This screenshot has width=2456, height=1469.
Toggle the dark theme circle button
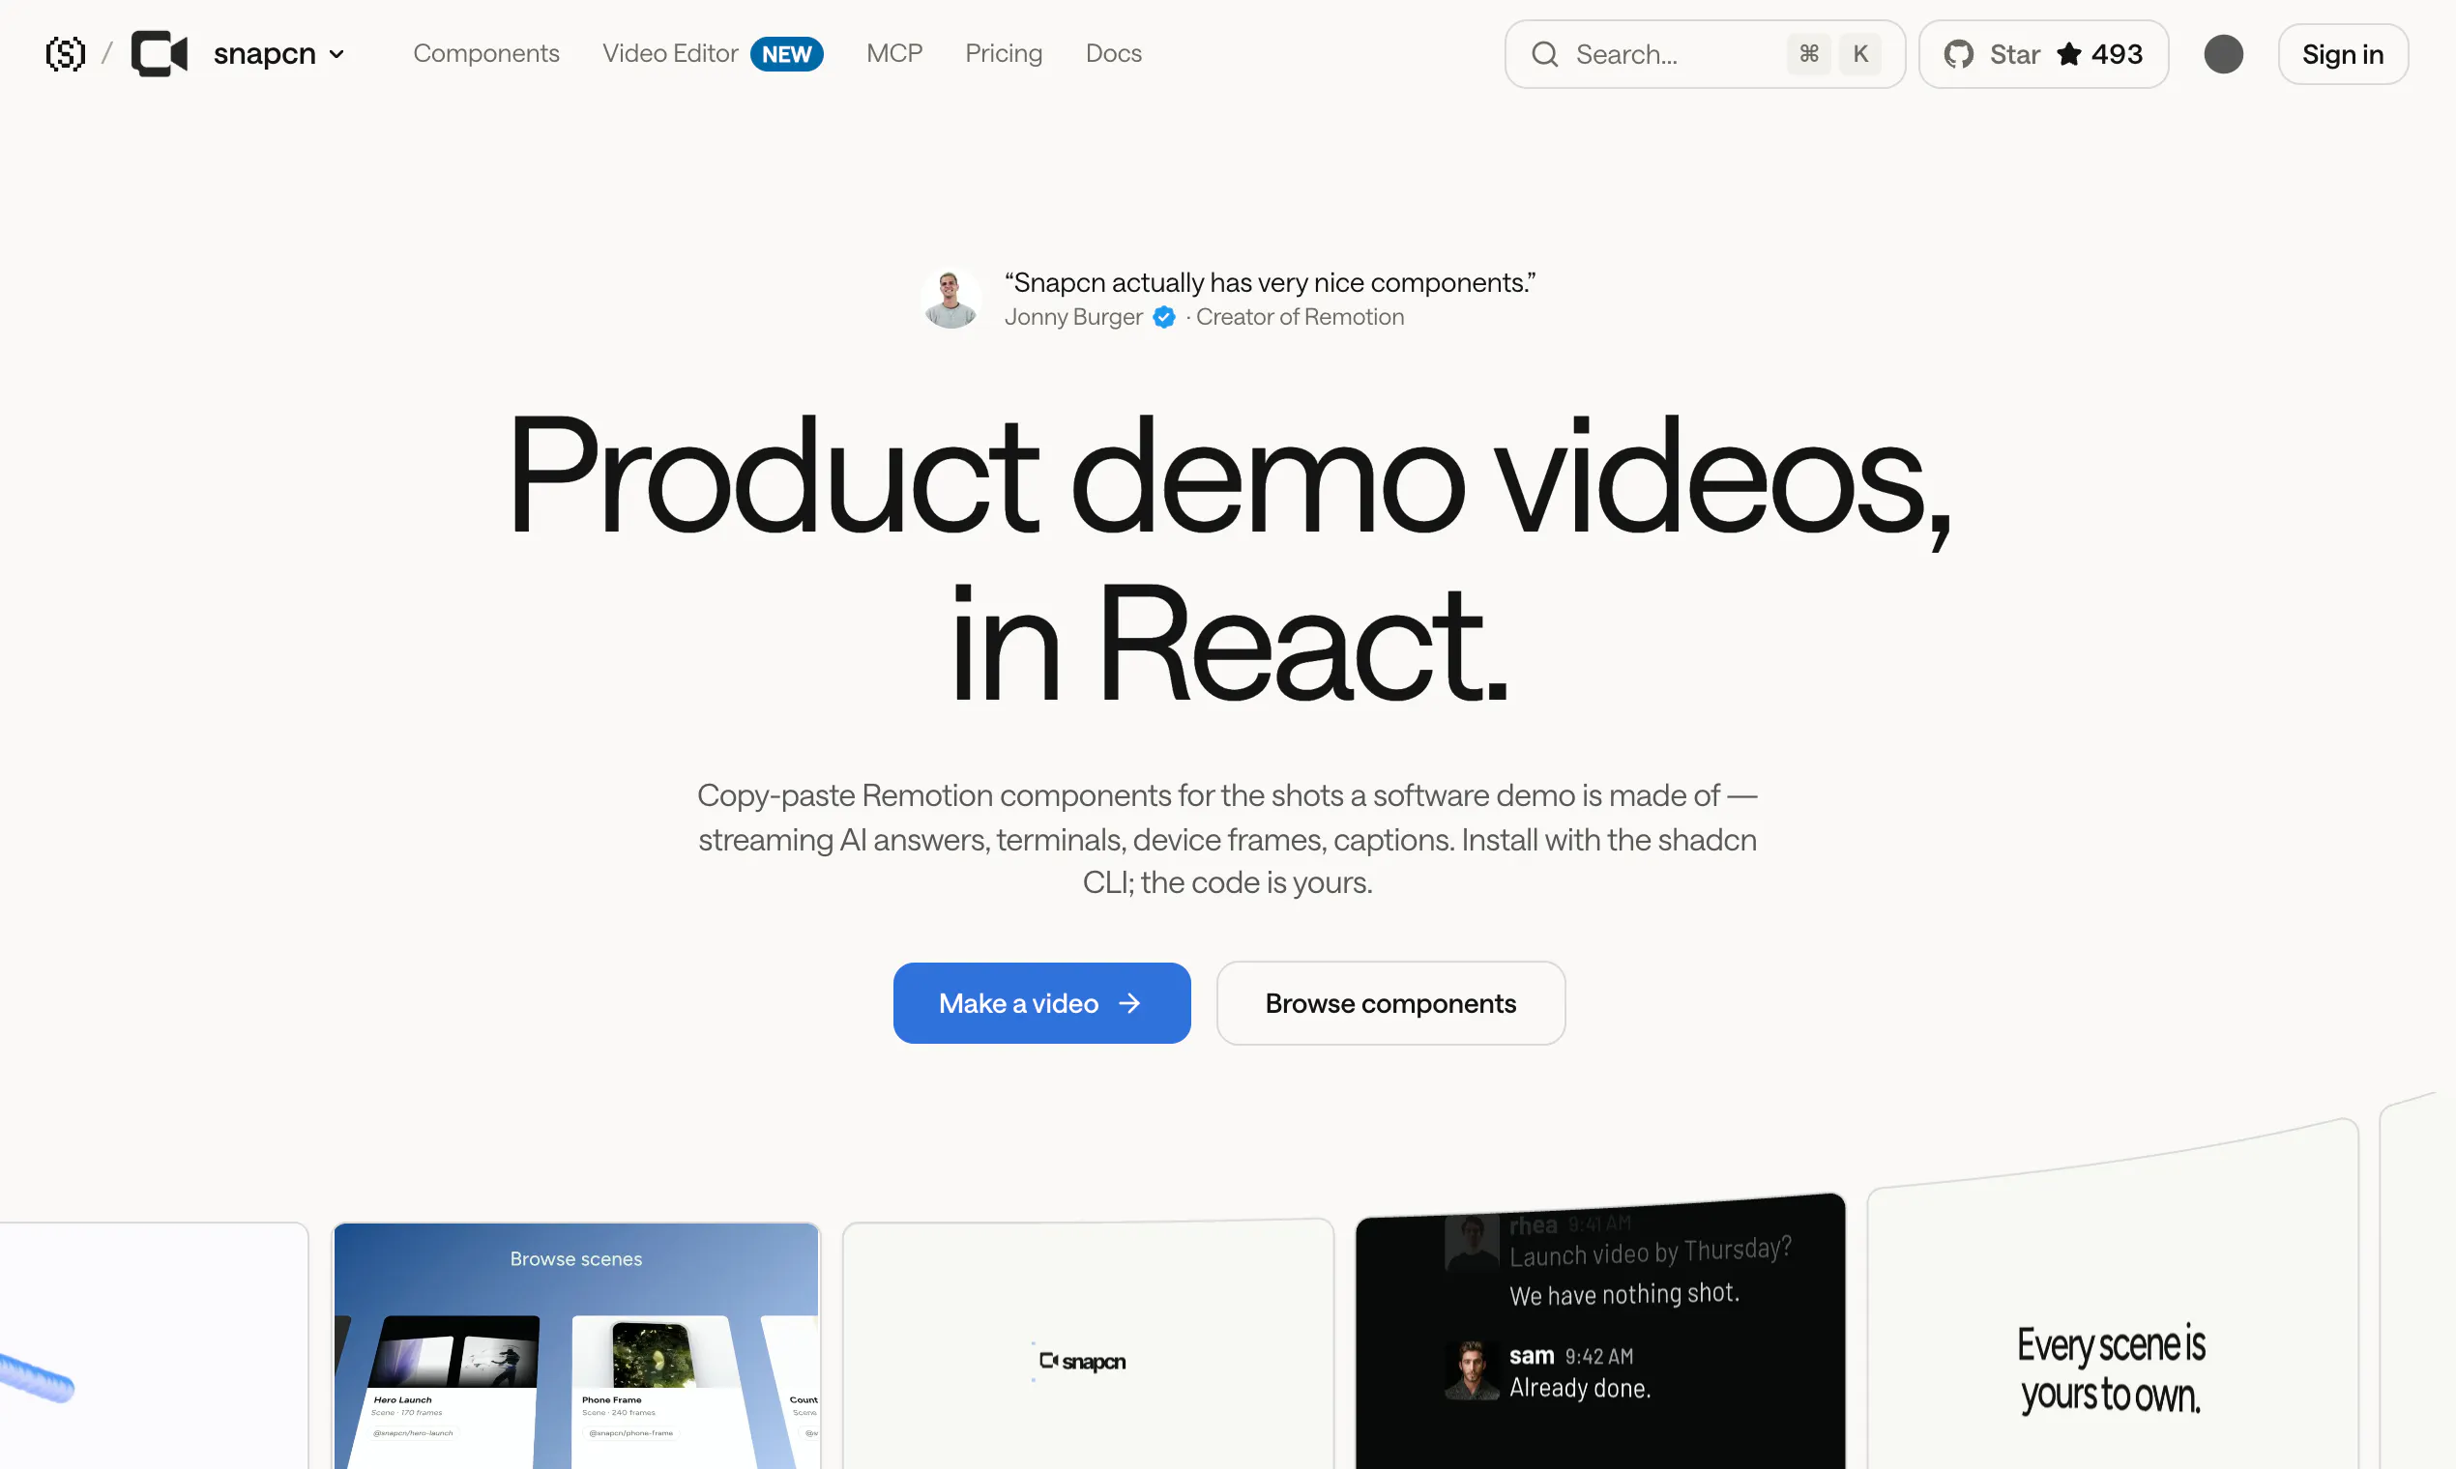tap(2223, 54)
